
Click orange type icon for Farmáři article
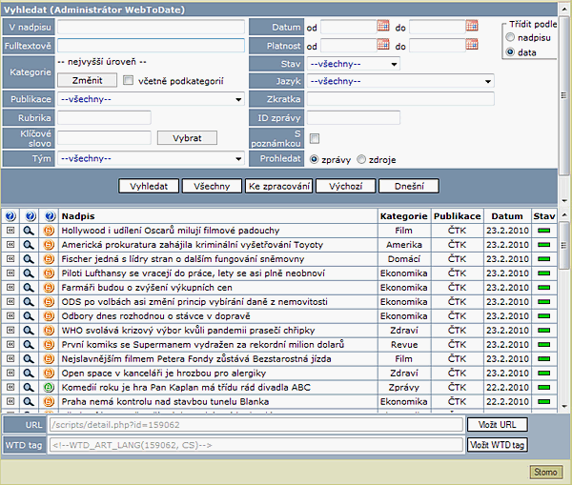48,288
